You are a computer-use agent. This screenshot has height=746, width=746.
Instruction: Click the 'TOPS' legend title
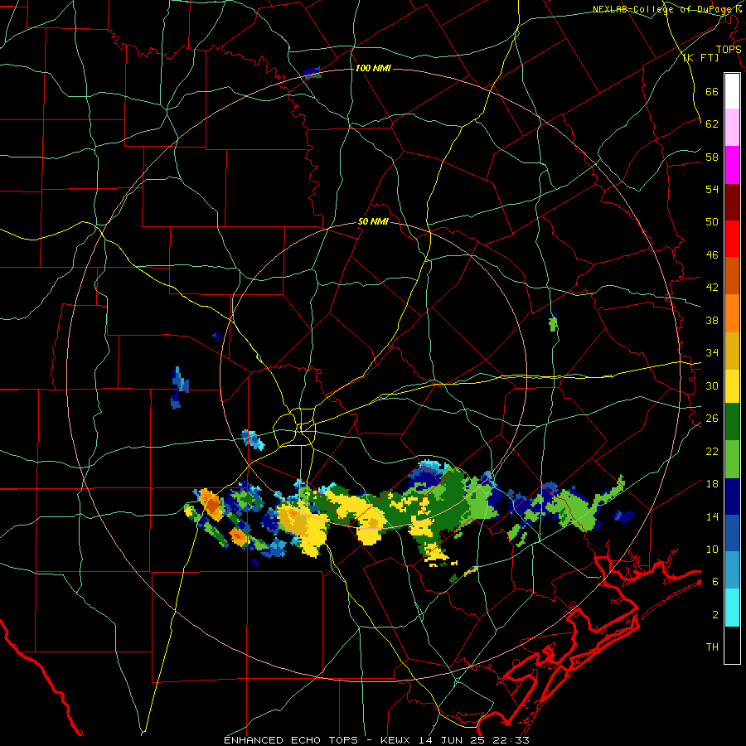tap(729, 50)
